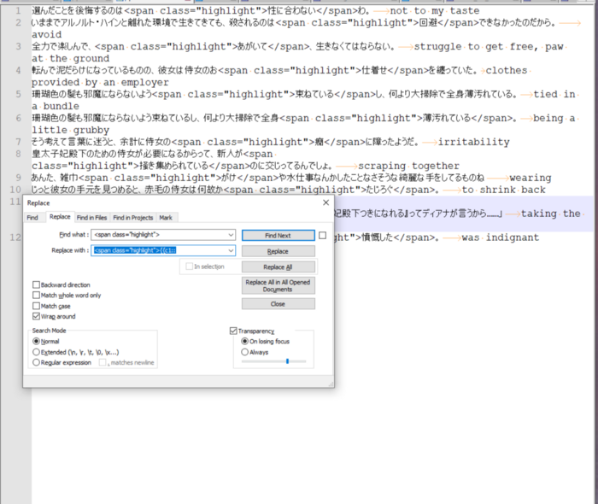This screenshot has height=504, width=598.
Task: Click 'clothes' at end of line 4
Action: click(507, 71)
